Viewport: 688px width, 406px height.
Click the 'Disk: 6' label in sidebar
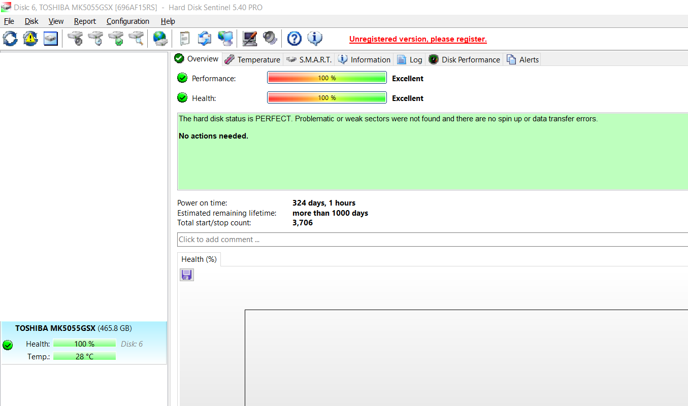point(132,344)
